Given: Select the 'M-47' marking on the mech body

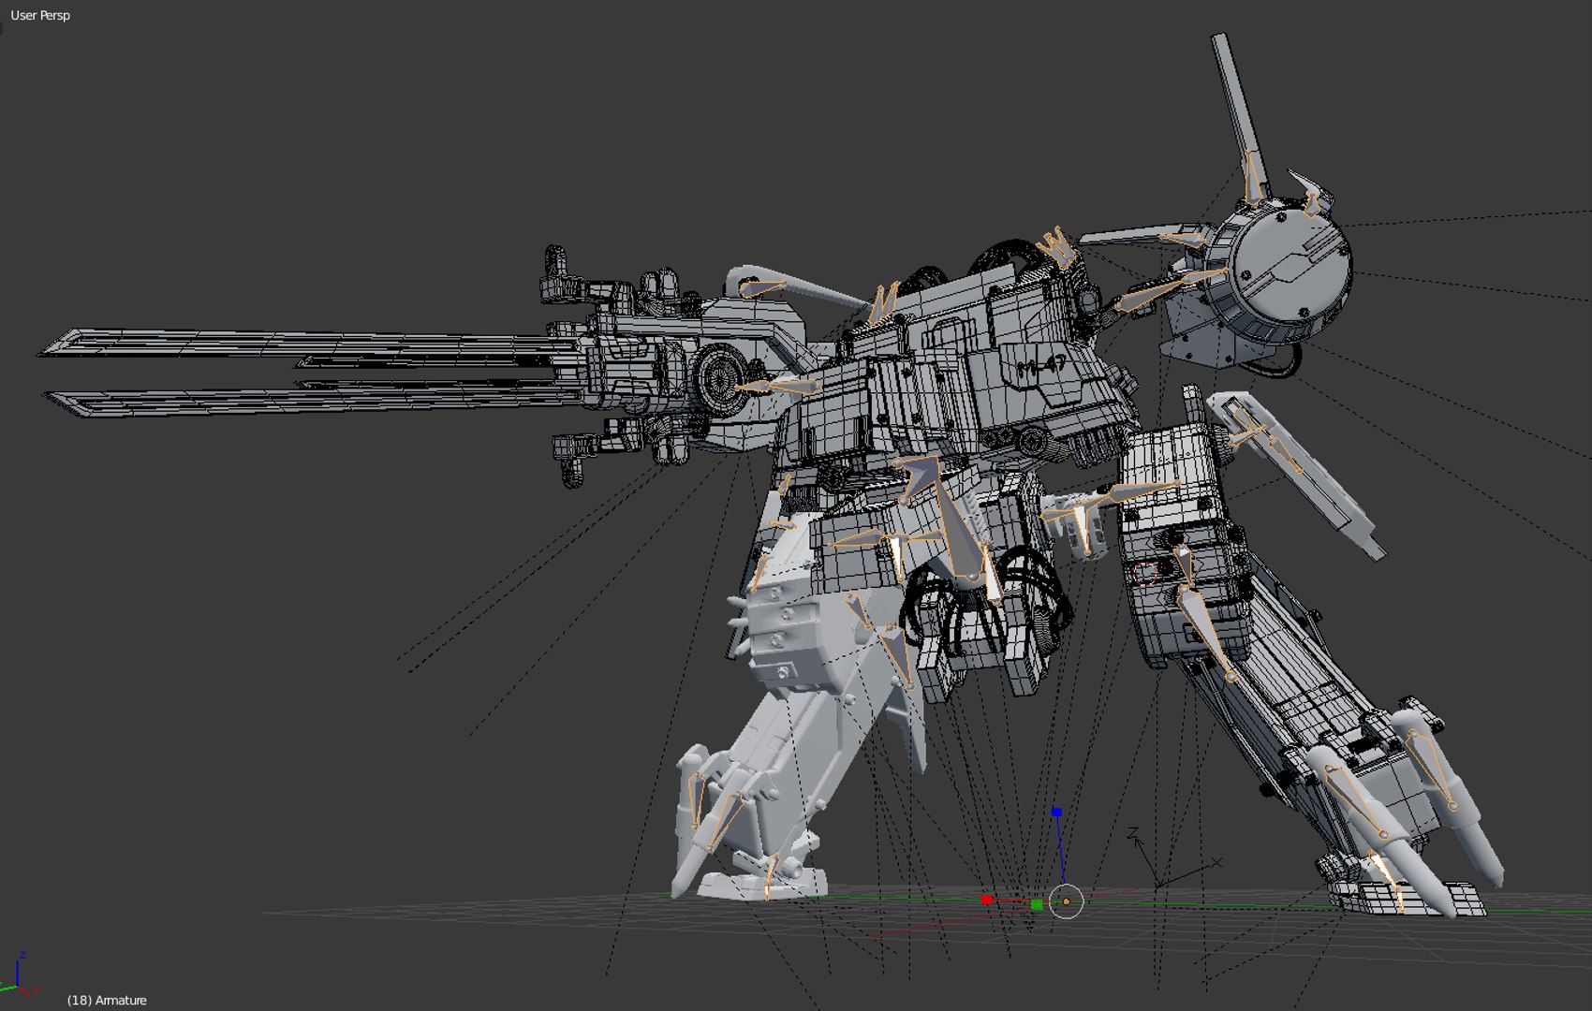Looking at the screenshot, I should click(1040, 364).
